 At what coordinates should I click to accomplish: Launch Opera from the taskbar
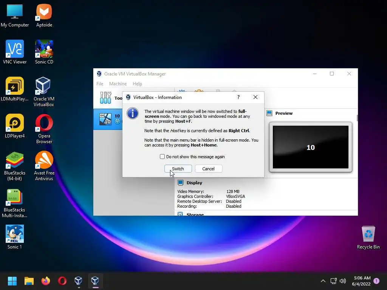[62, 281]
